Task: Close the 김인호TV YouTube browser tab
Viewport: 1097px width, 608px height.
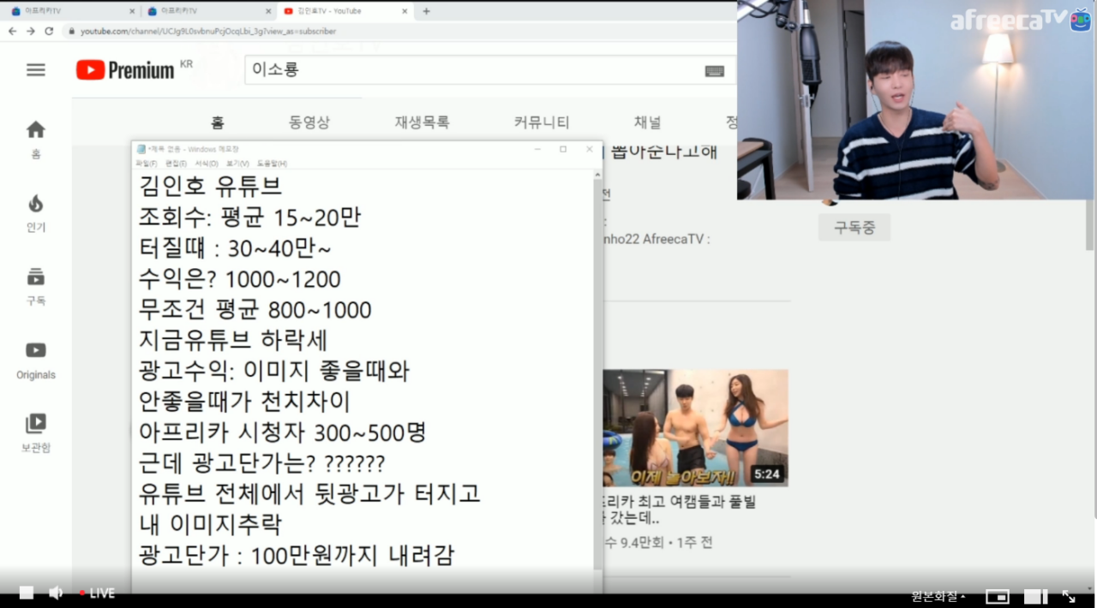Action: tap(406, 11)
